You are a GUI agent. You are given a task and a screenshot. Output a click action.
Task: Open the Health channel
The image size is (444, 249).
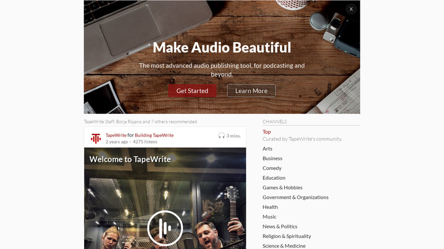pyautogui.click(x=270, y=207)
